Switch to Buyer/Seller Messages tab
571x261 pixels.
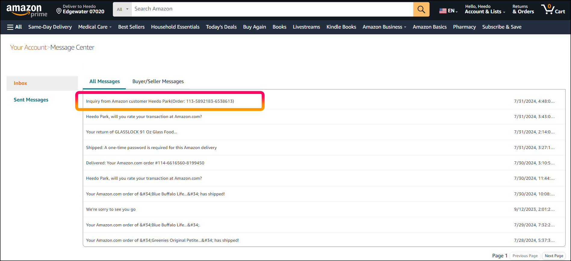pos(158,82)
